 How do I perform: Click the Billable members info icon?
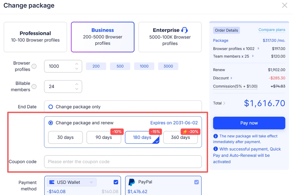(x=34, y=86)
